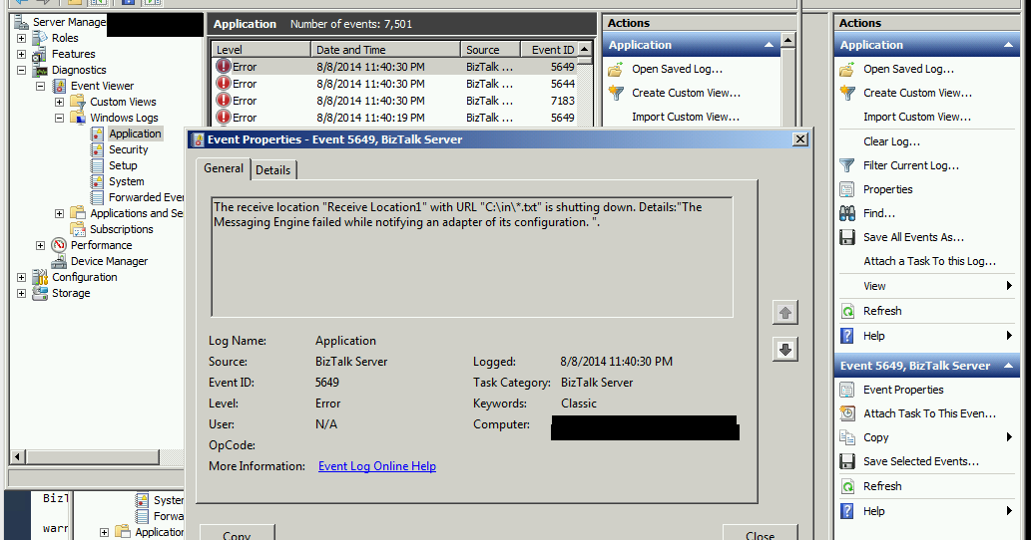Click the Features icon in tree
1031x540 pixels.
click(x=40, y=54)
